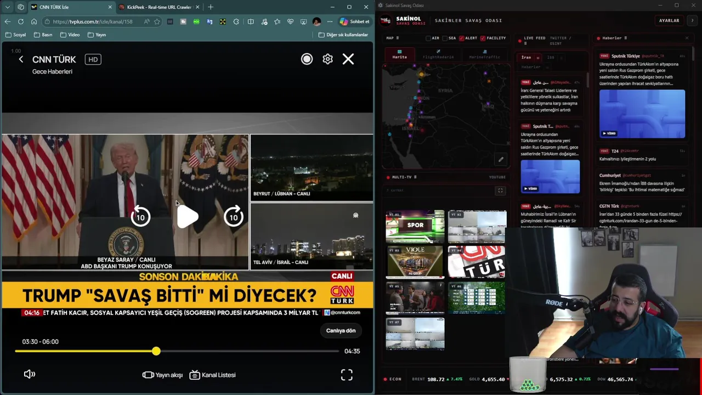Open the YT #1 SPOR stream thumbnail
The height and width of the screenshot is (395, 702).
point(415,225)
